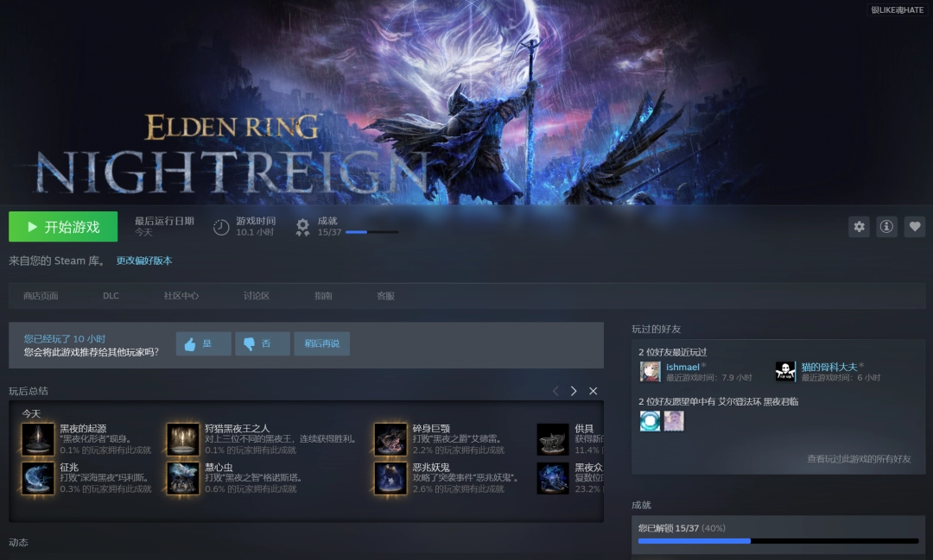This screenshot has height=560, width=933.
Task: Choose 否 to not recommend the game
Action: (263, 343)
